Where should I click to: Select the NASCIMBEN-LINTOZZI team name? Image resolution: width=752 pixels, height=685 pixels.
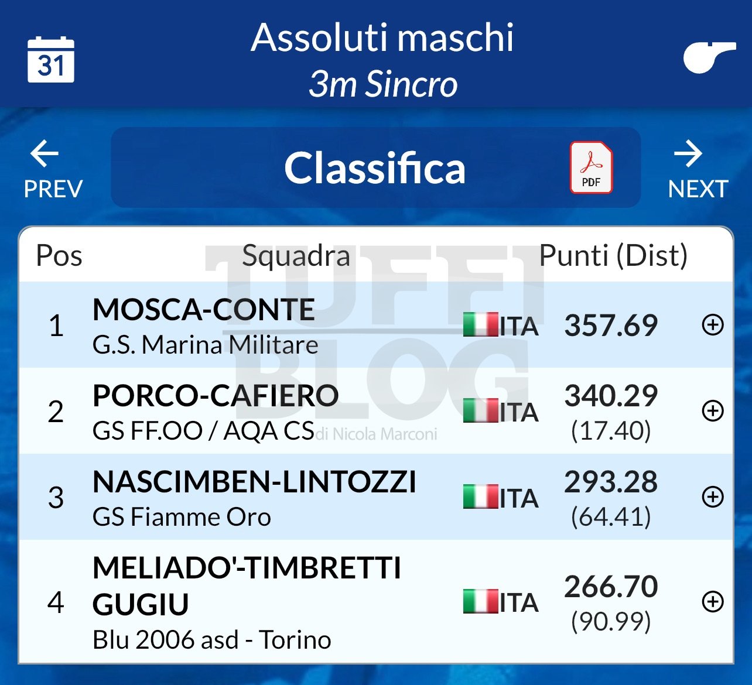click(x=254, y=482)
